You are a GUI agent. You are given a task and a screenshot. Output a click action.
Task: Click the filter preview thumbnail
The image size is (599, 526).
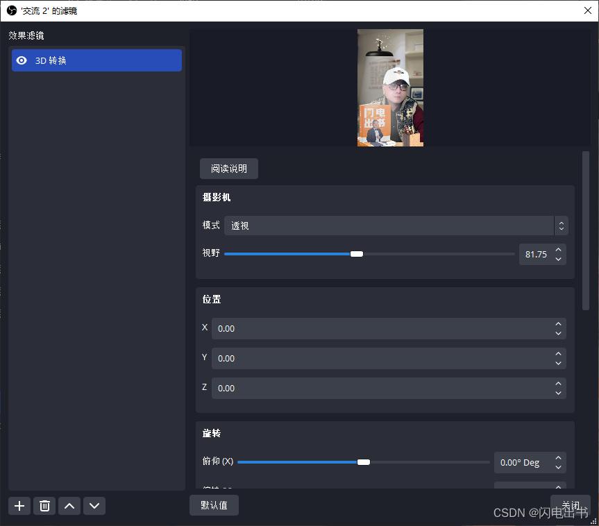point(390,88)
